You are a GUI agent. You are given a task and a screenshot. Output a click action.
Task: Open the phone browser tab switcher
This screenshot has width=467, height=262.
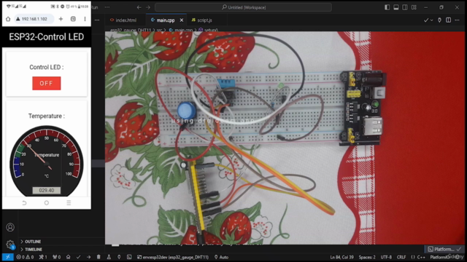click(x=73, y=19)
